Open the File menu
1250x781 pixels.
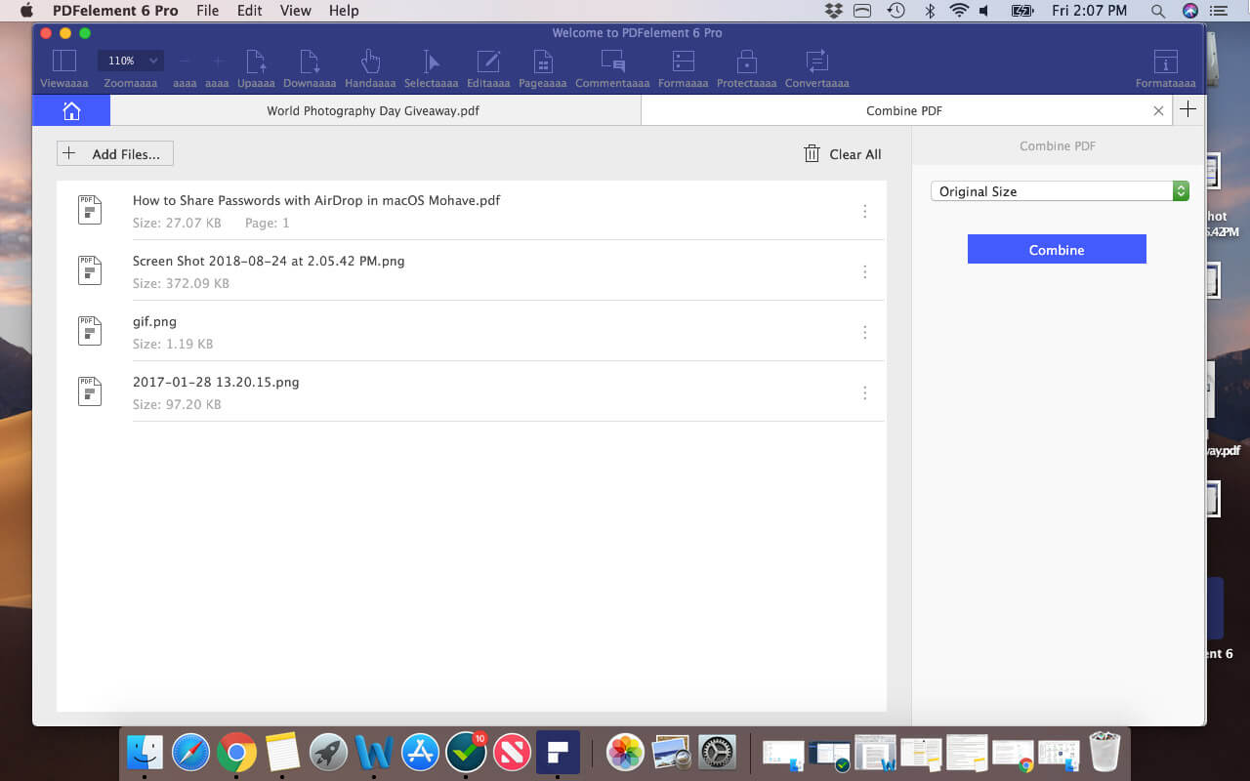point(207,11)
